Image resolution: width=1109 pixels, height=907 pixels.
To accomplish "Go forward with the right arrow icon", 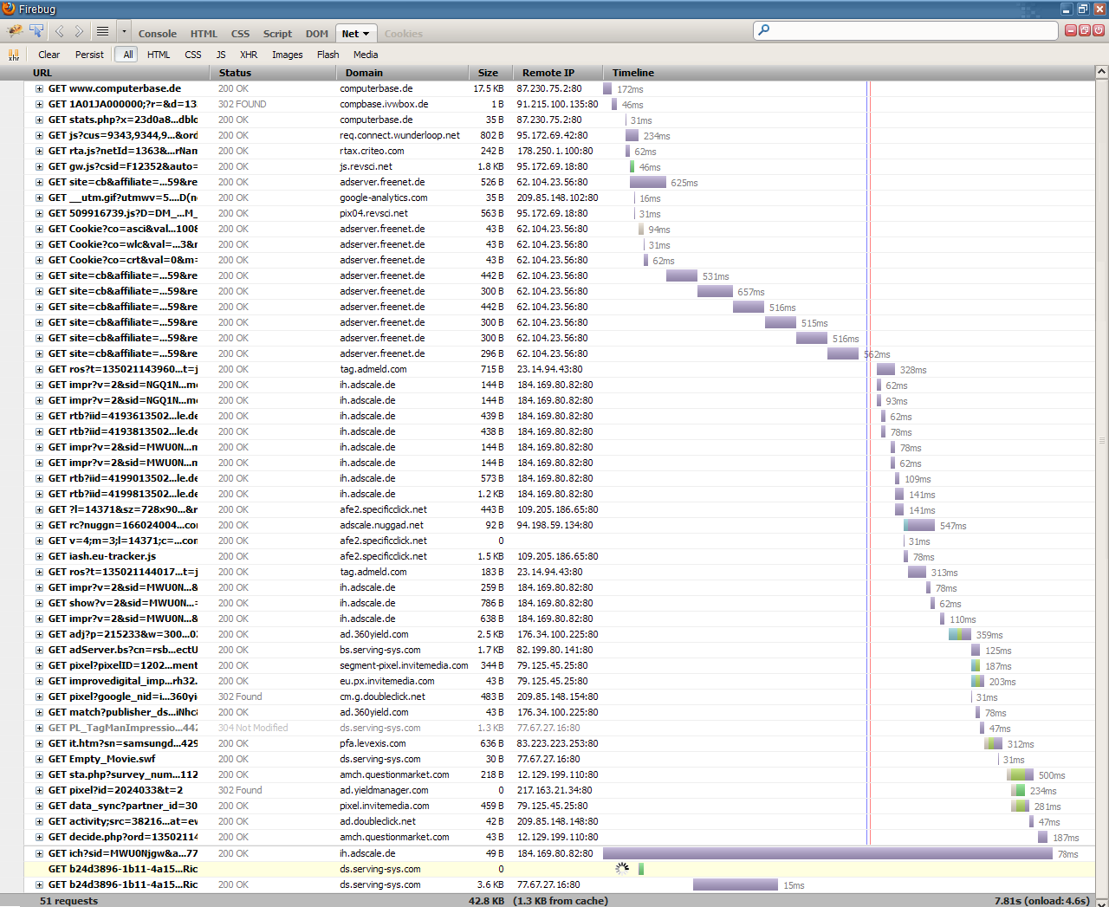I will pos(79,32).
